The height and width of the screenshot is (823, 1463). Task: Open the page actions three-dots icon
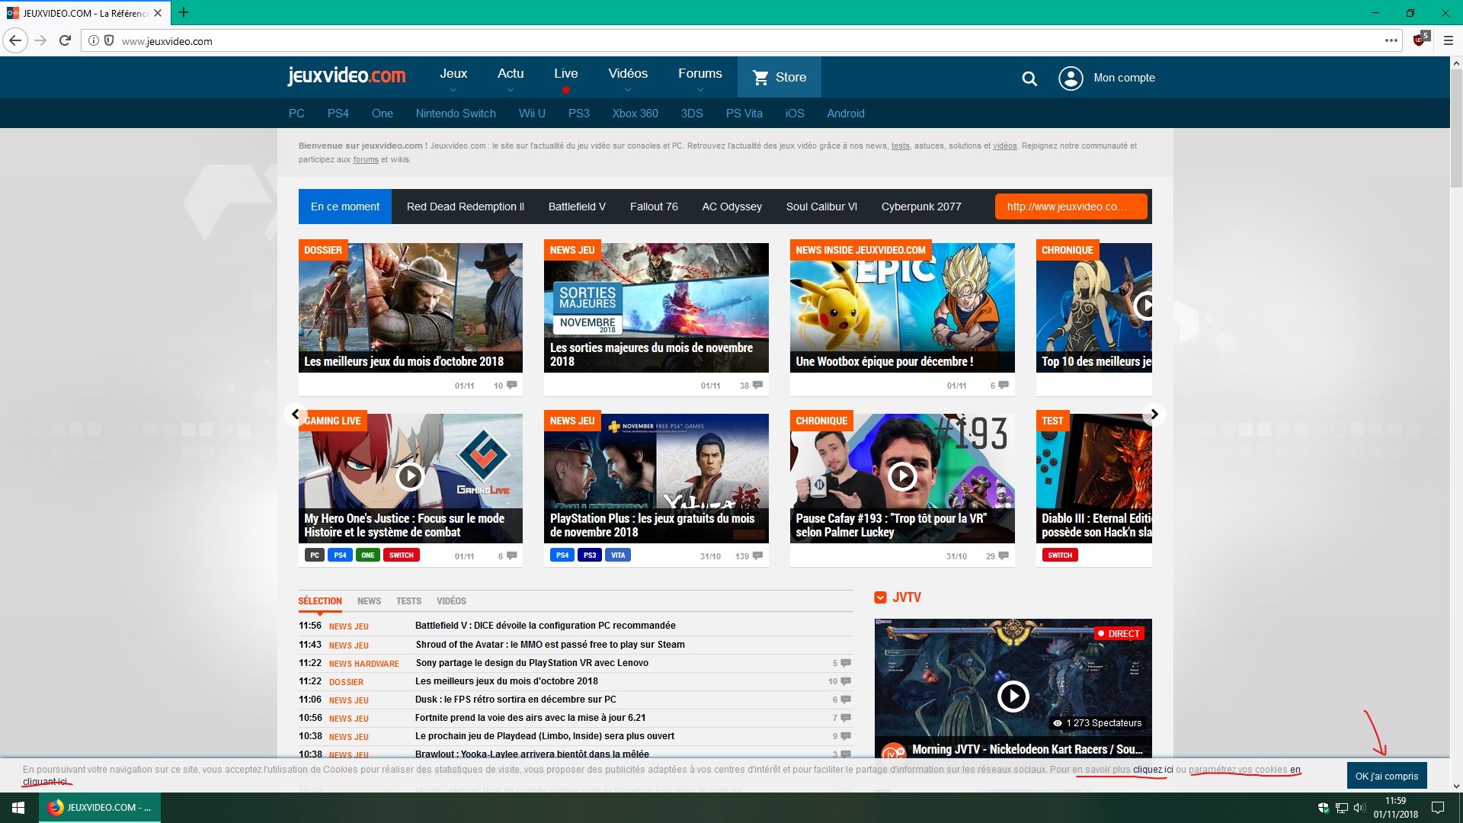(1391, 40)
